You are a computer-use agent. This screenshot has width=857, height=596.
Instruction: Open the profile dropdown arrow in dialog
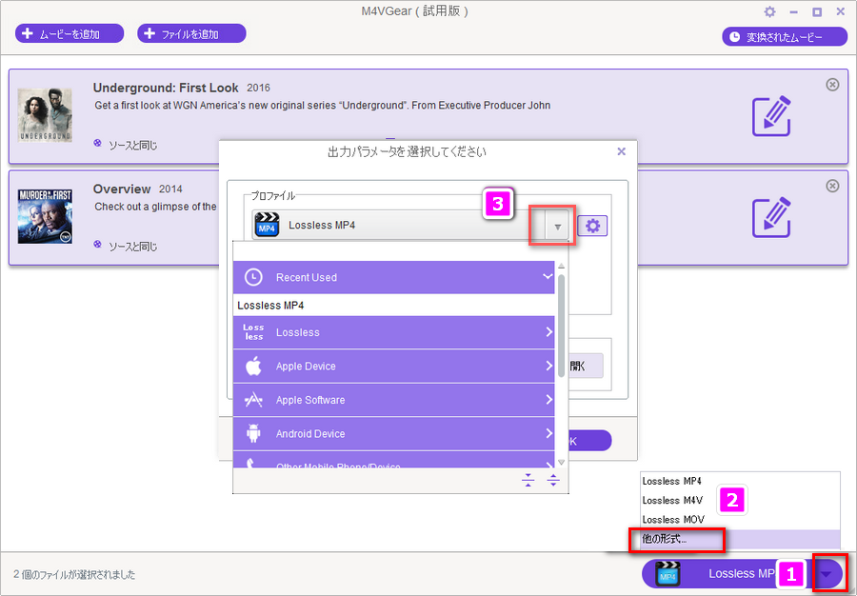pos(557,227)
